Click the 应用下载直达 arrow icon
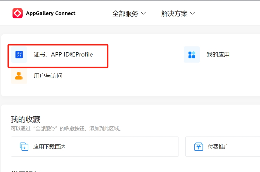Image resolution: width=260 pixels, height=172 pixels. point(24,147)
